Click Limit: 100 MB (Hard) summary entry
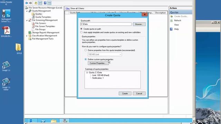Viewport: 221px width, 124px height. pyautogui.click(x=100, y=75)
